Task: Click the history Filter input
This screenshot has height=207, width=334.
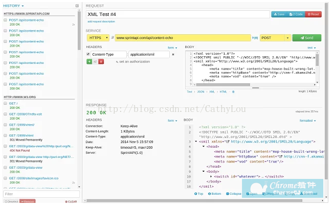Action: tap(41, 194)
